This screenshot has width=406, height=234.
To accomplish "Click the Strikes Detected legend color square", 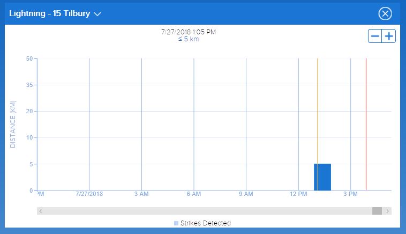I will click(176, 223).
